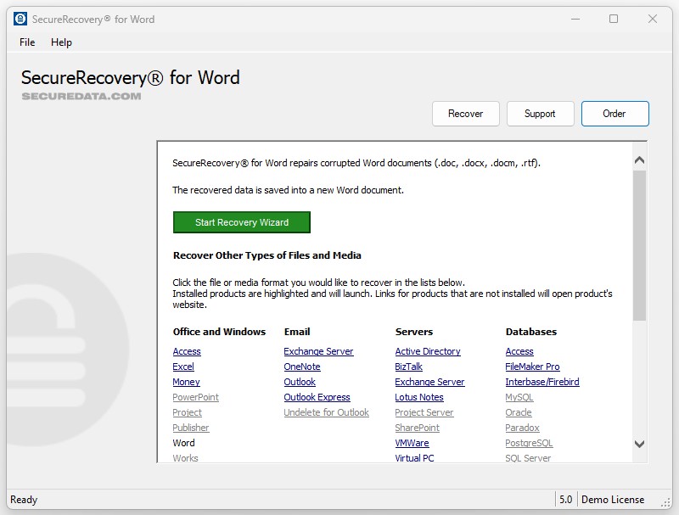The width and height of the screenshot is (679, 515).
Task: Open the Lotus Notes link
Action: [x=418, y=397]
